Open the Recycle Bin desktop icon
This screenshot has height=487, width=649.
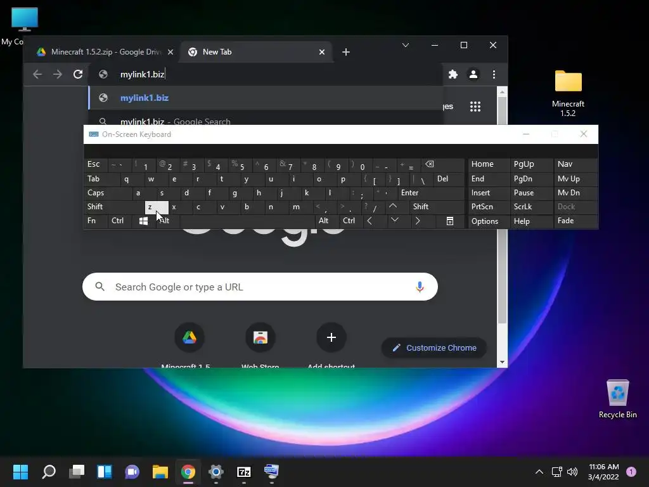(617, 398)
